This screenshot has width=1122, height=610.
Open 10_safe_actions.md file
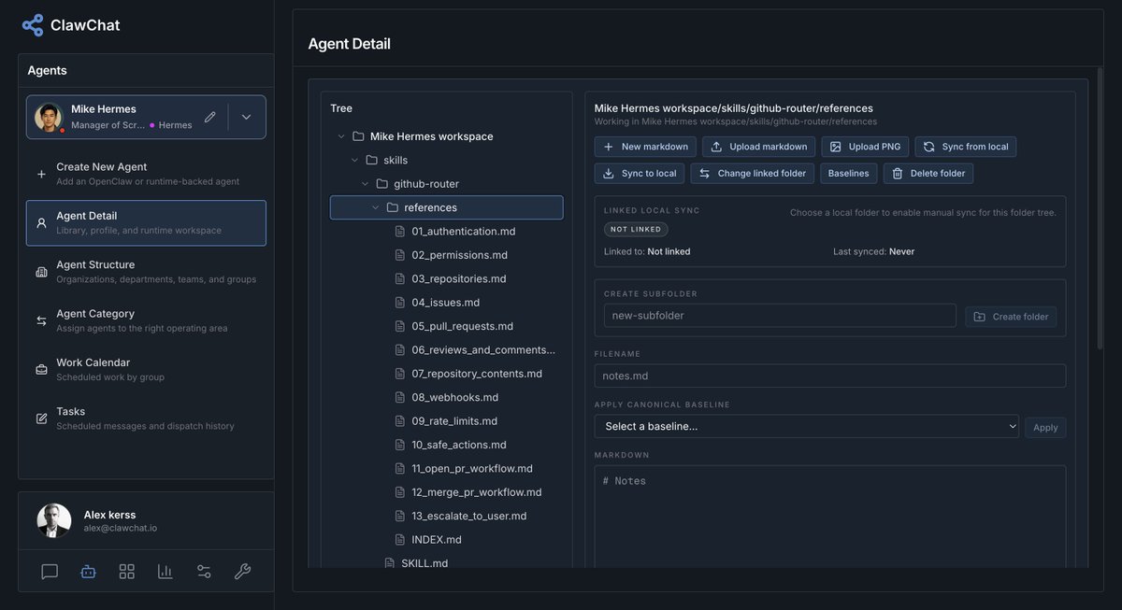451,445
